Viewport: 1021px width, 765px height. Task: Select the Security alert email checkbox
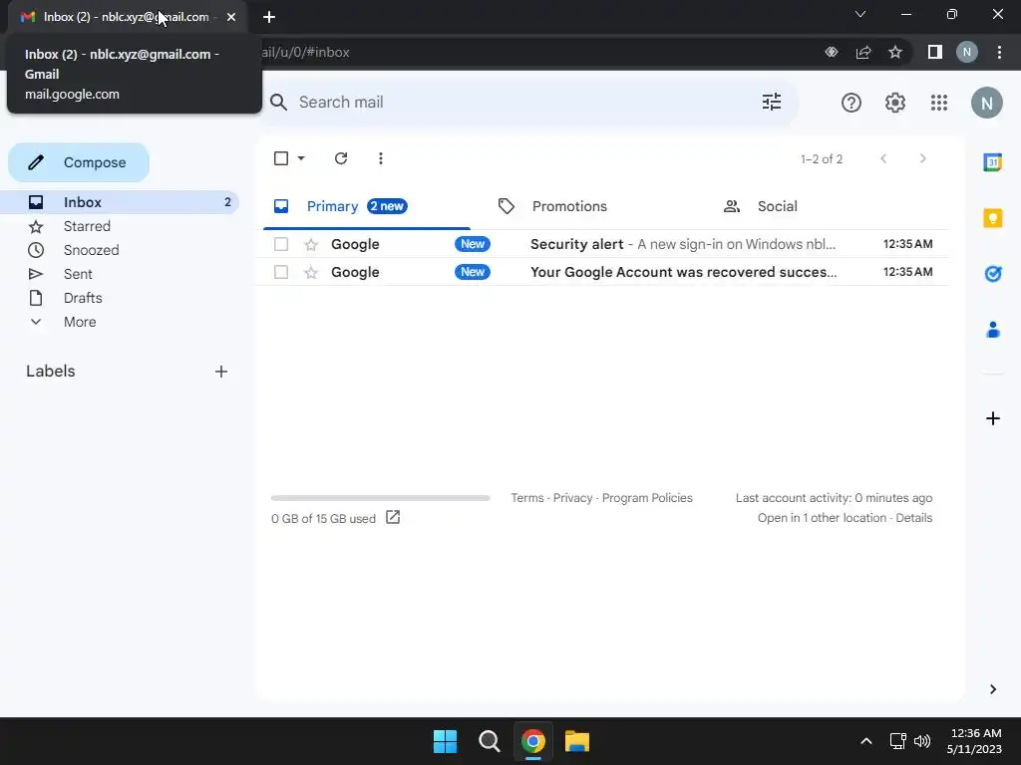[x=281, y=245]
